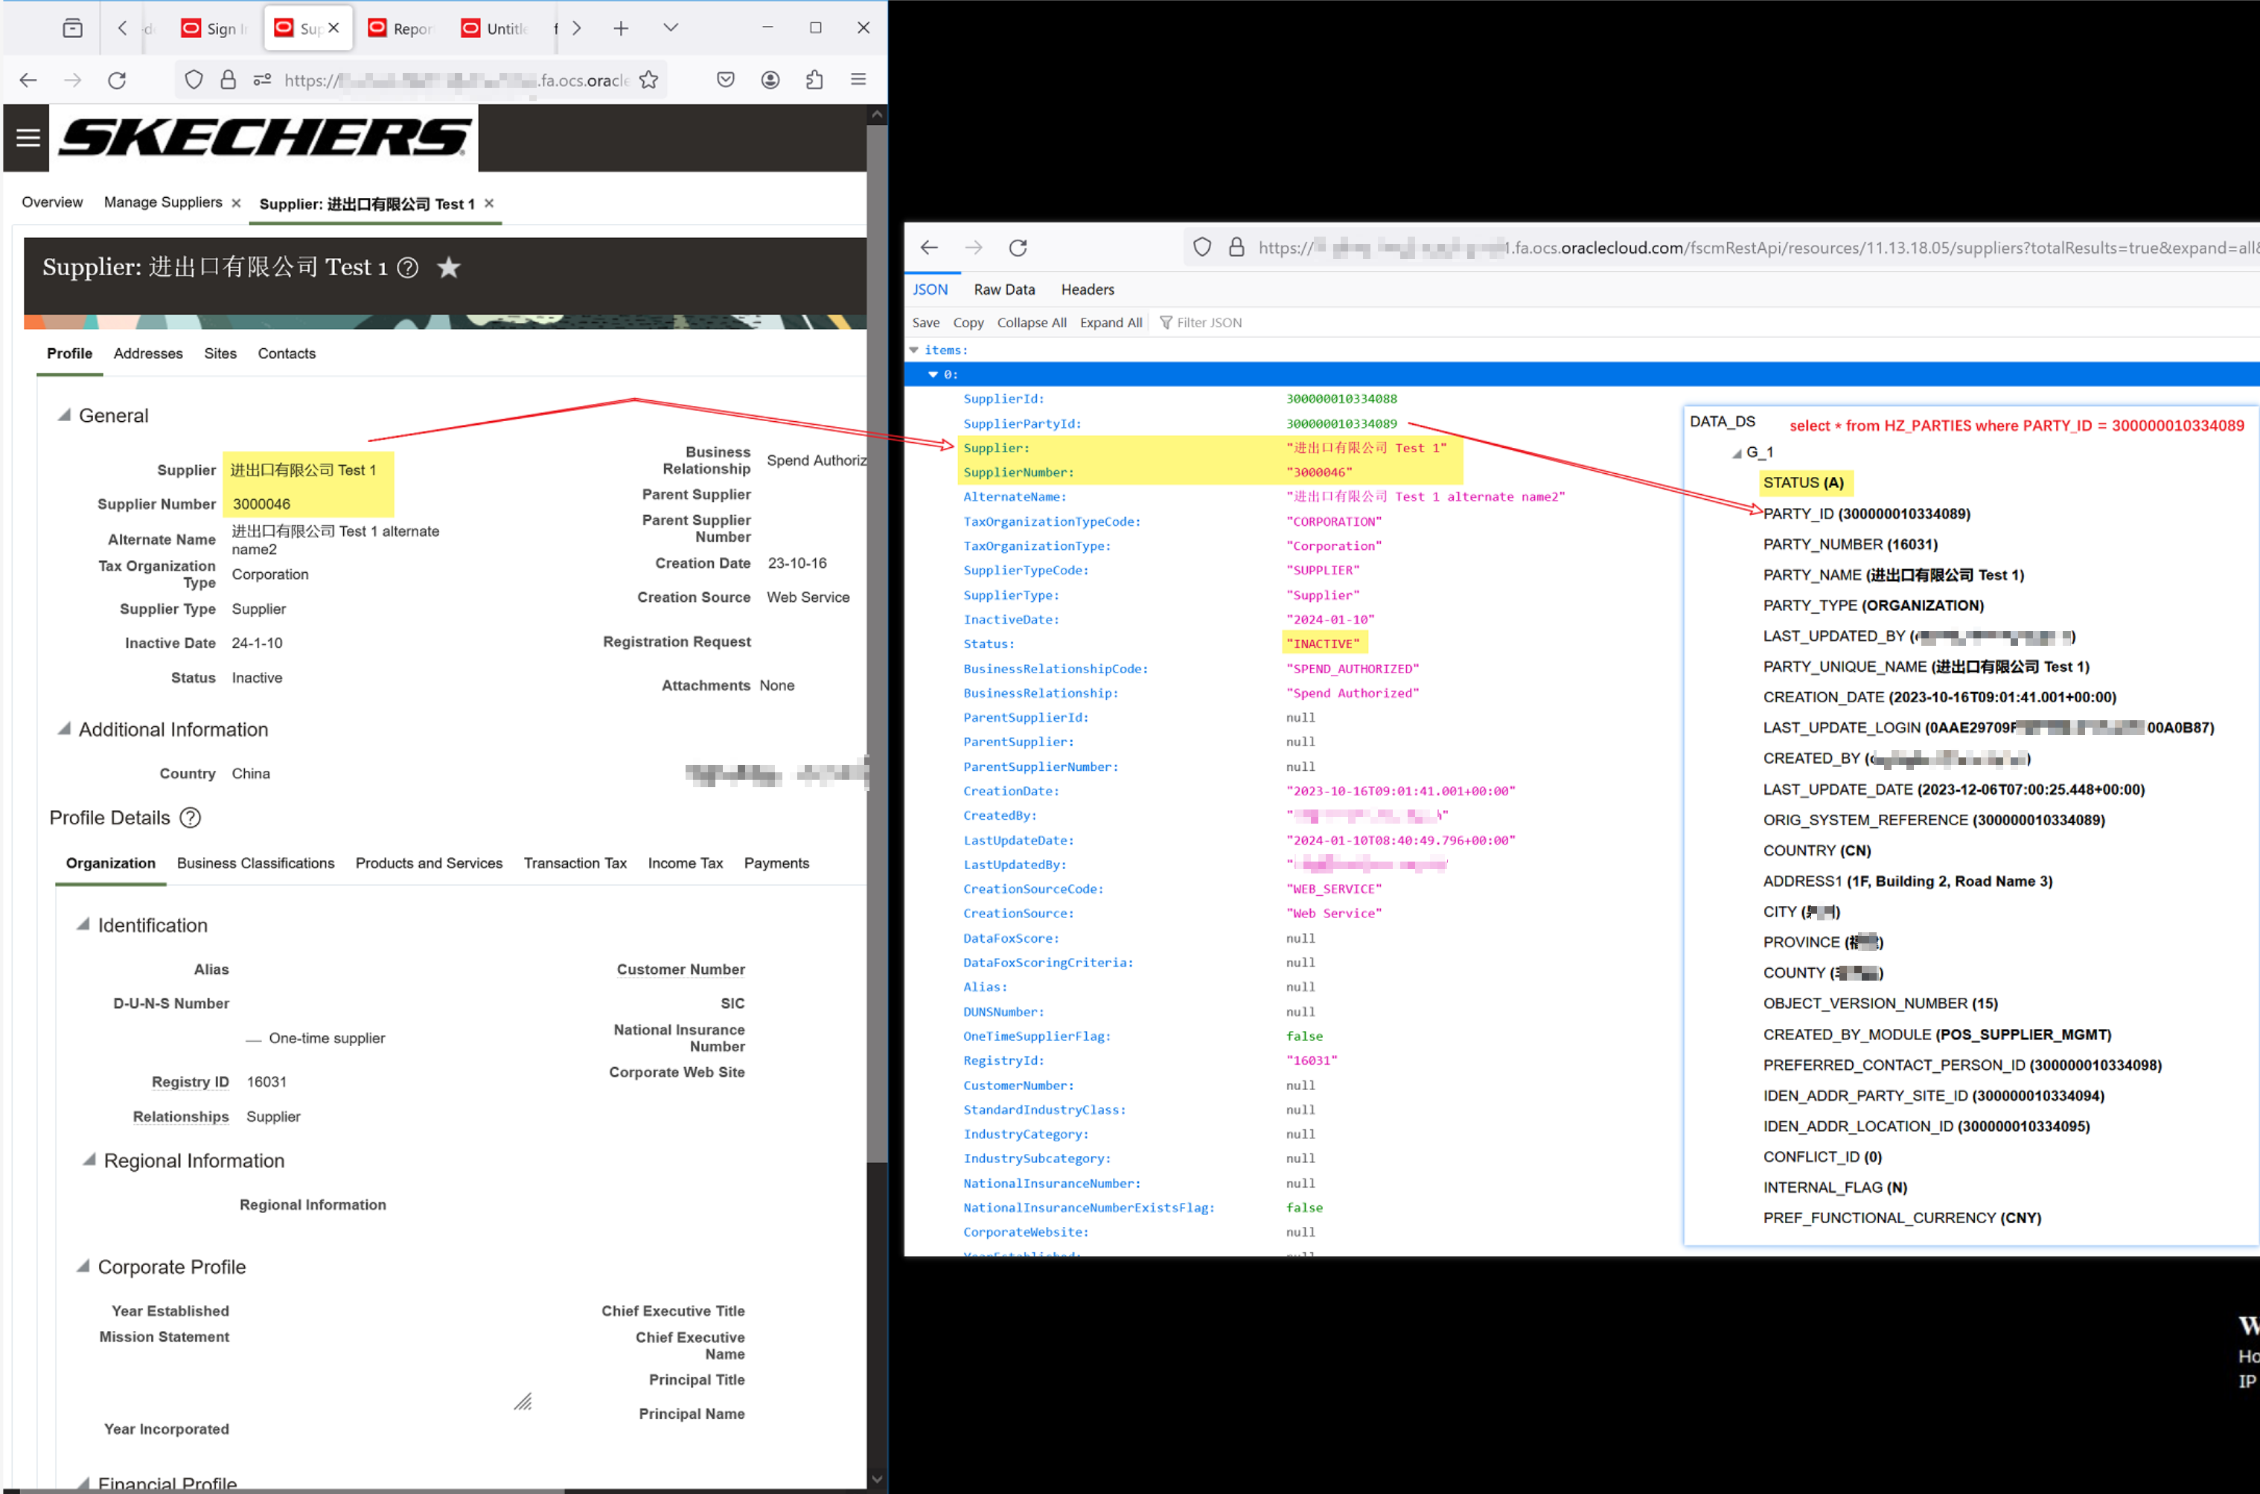Reload the REST API suppliers page

pos(1018,247)
